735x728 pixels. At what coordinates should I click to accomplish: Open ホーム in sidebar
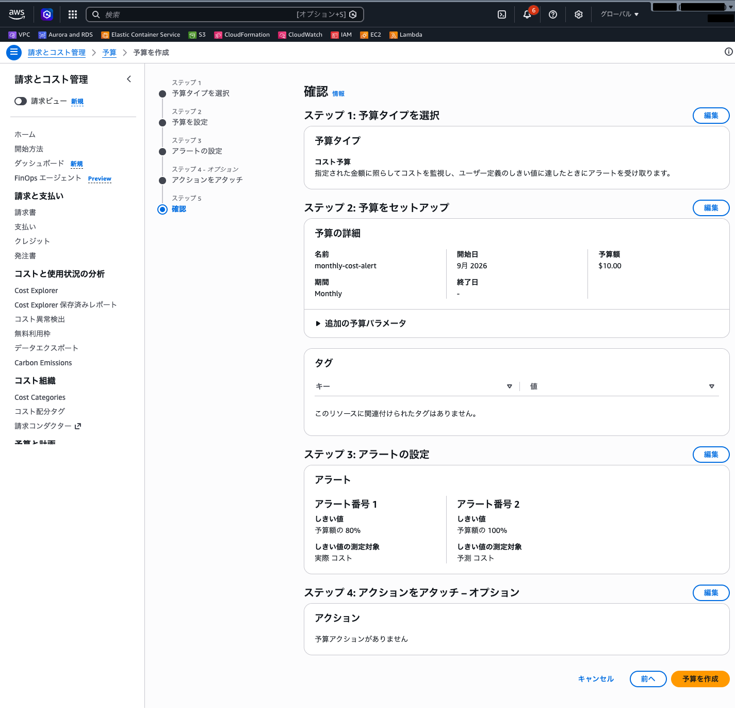click(x=25, y=135)
